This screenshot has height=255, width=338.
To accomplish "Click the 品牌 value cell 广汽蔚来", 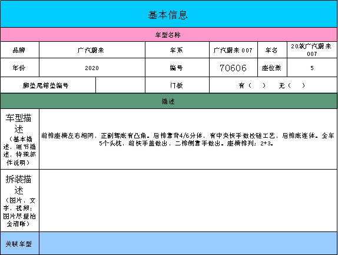I will 92,50.
